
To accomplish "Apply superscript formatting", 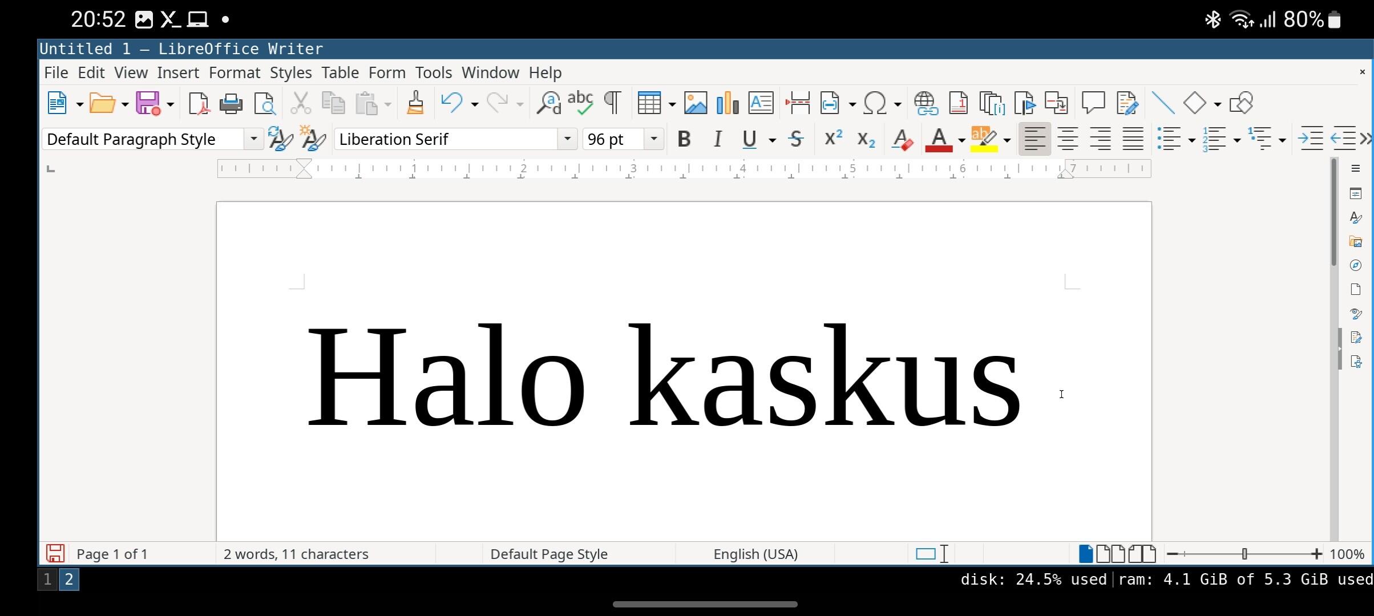I will [833, 139].
